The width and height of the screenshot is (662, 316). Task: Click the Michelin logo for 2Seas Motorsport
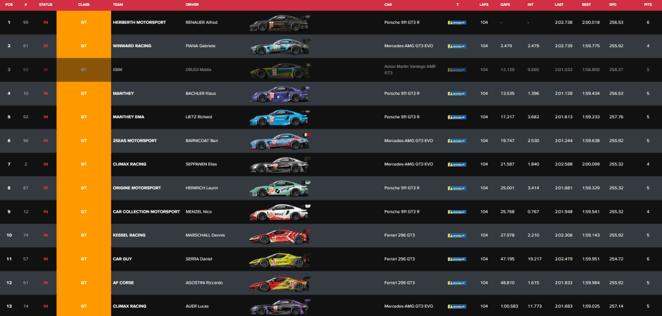coord(457,140)
